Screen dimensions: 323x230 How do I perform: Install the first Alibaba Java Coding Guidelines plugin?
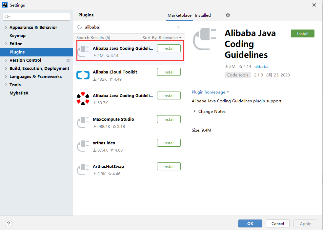click(169, 48)
